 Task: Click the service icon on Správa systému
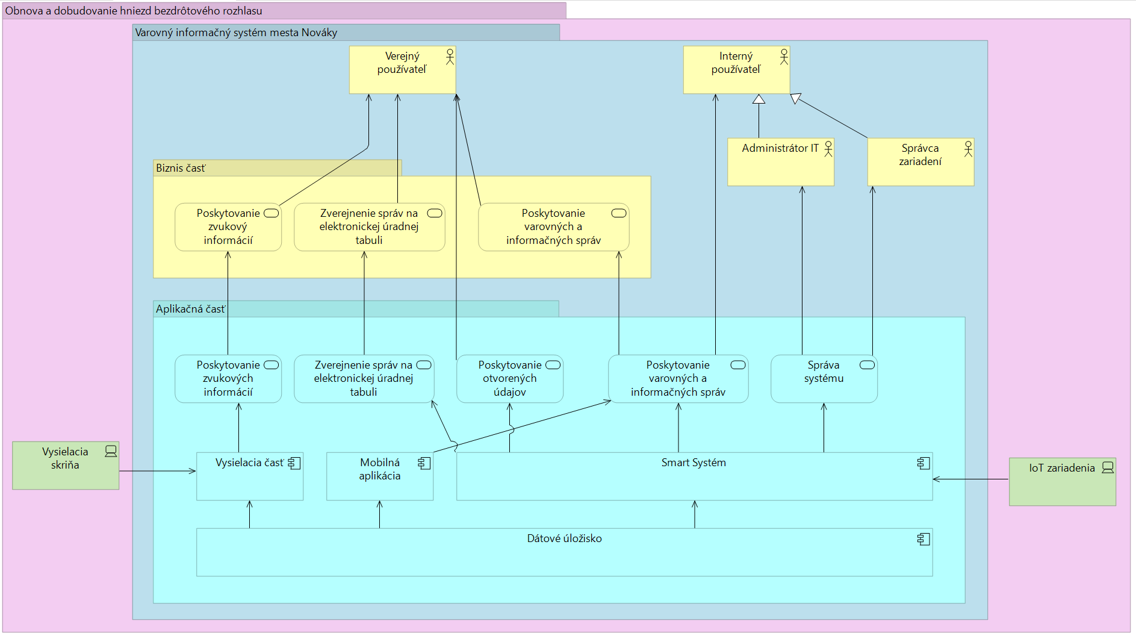pos(867,365)
